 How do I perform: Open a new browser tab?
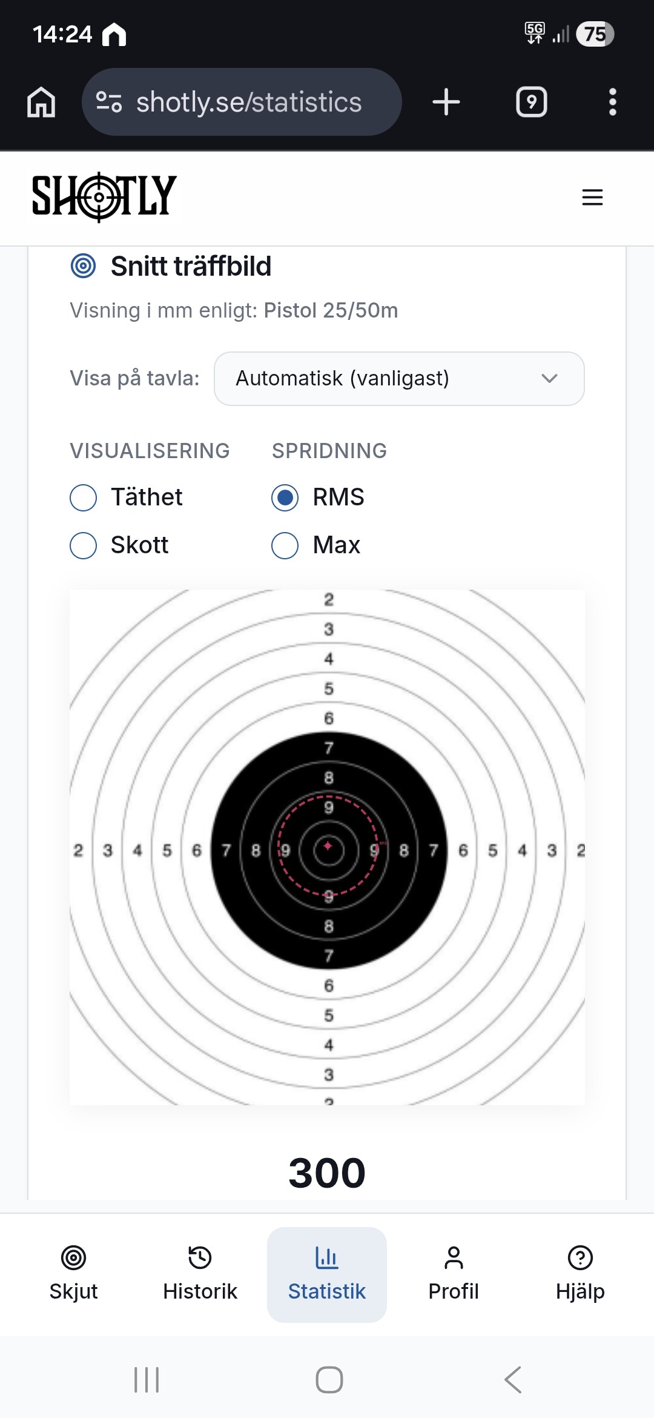[x=446, y=102]
